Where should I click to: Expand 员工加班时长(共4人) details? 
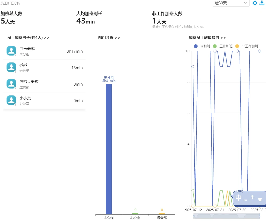(28, 38)
